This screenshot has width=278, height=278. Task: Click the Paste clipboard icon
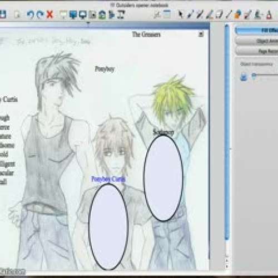pos(17,14)
